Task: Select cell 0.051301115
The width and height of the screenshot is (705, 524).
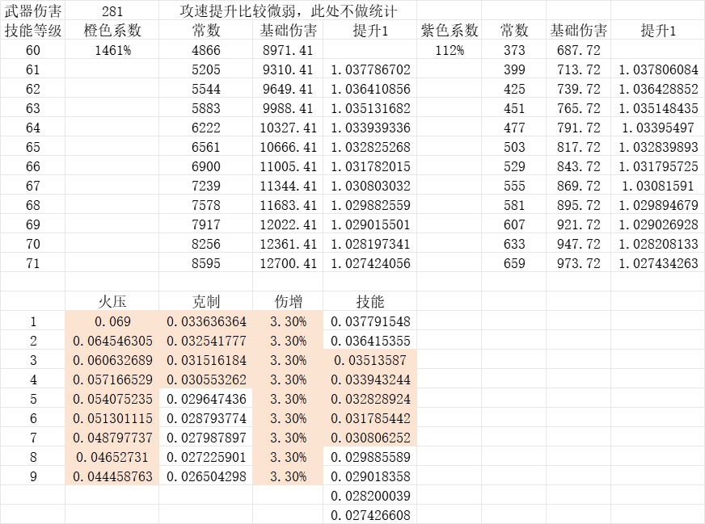Action: click(x=112, y=418)
